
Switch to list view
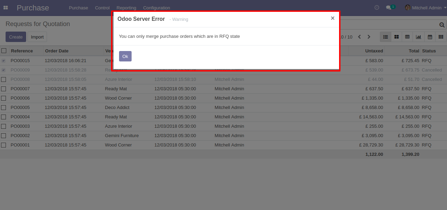(x=385, y=37)
